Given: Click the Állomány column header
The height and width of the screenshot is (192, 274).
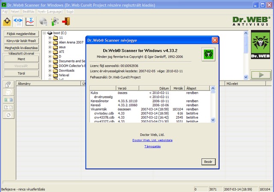Looking at the screenshot, I should pyautogui.click(x=48, y=84).
